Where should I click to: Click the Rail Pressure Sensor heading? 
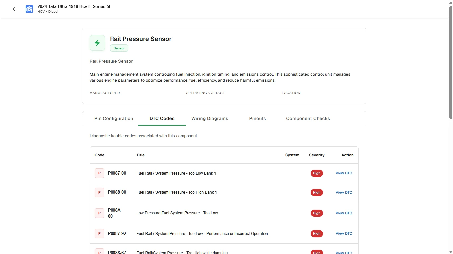tap(141, 39)
